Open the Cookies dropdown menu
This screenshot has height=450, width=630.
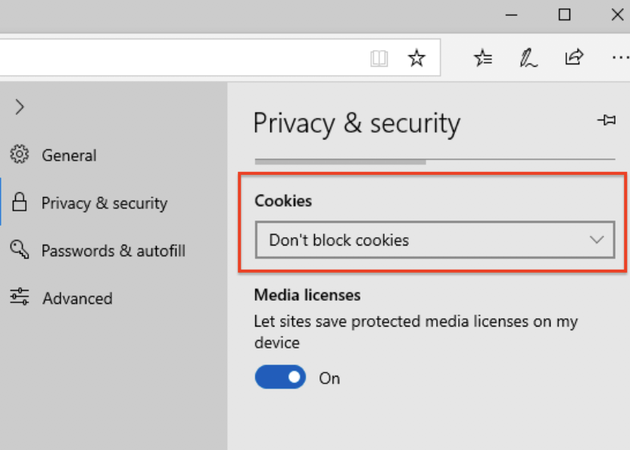pyautogui.click(x=435, y=240)
